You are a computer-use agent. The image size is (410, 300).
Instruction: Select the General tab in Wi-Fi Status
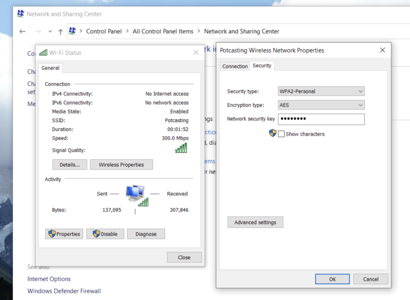pyautogui.click(x=50, y=68)
